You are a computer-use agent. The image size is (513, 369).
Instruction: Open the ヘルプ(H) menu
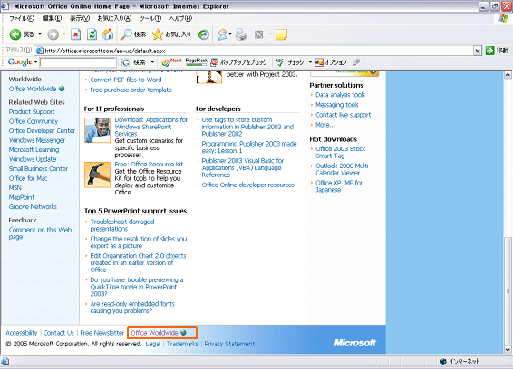(x=180, y=18)
